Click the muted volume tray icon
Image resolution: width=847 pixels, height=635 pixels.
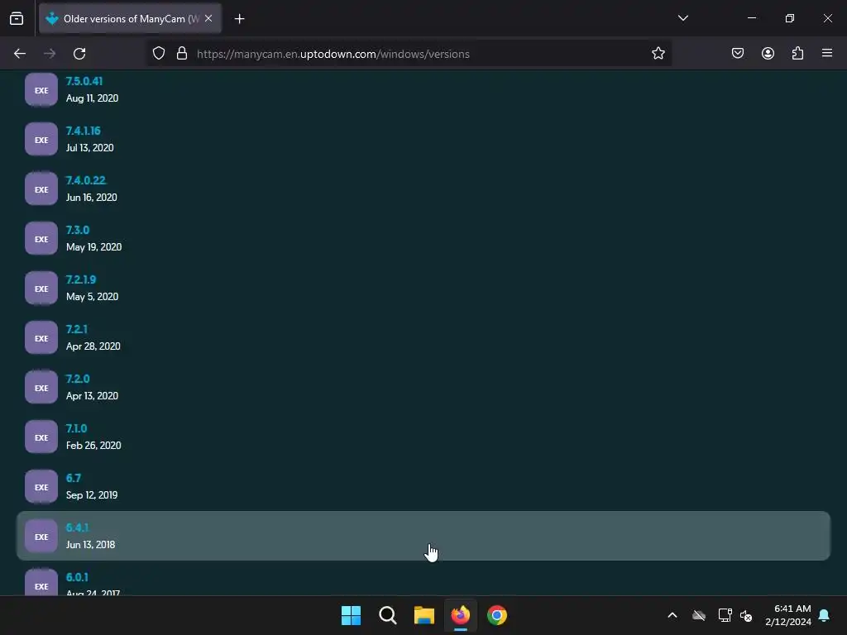(x=747, y=615)
